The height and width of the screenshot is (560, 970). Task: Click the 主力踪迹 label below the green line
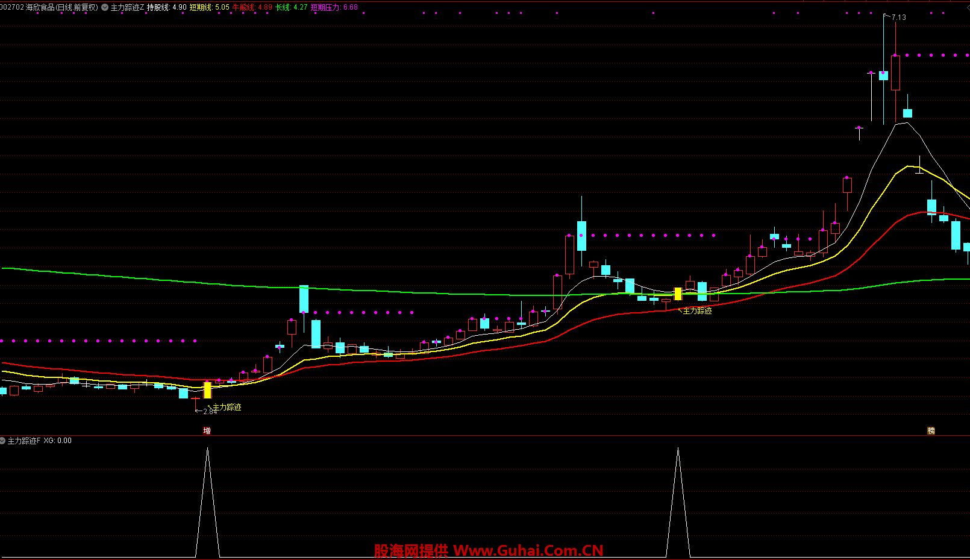click(697, 311)
